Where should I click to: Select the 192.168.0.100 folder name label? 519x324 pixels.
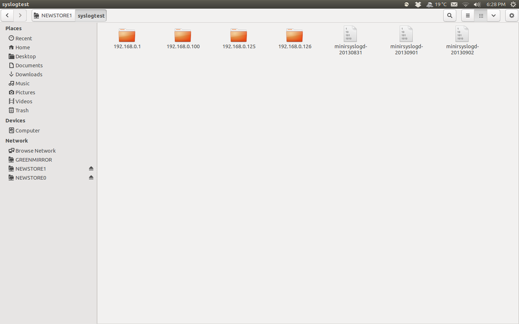click(x=183, y=46)
